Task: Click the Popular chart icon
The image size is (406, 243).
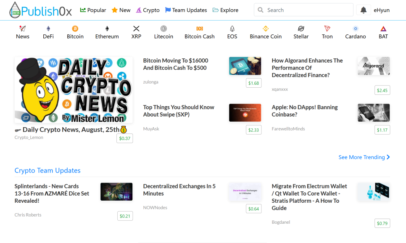Action: [83, 10]
